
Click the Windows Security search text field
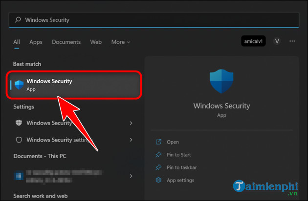(154, 20)
